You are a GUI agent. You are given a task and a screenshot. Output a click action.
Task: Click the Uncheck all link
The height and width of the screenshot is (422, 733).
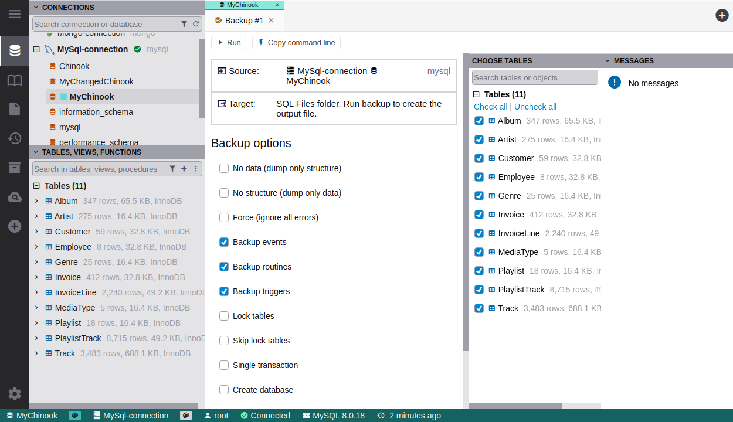[x=535, y=107]
